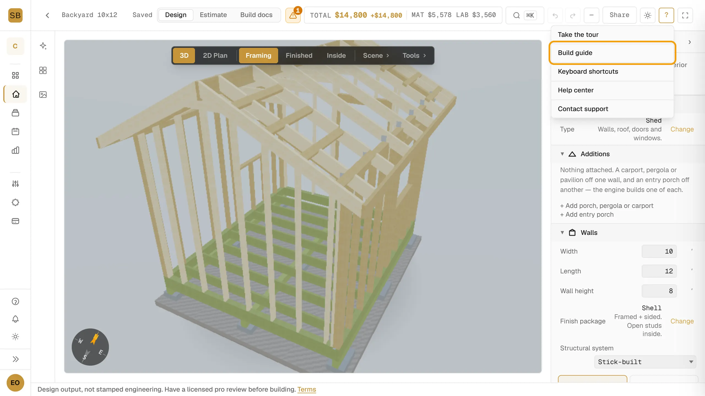Open the Estimate tab
705x396 pixels.
coord(213,15)
